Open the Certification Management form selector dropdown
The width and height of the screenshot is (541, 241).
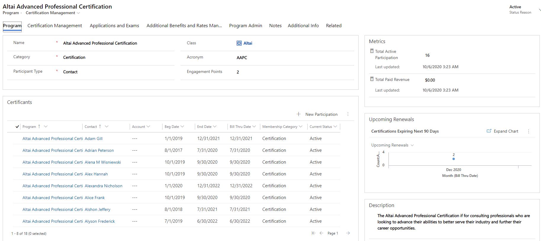(78, 13)
